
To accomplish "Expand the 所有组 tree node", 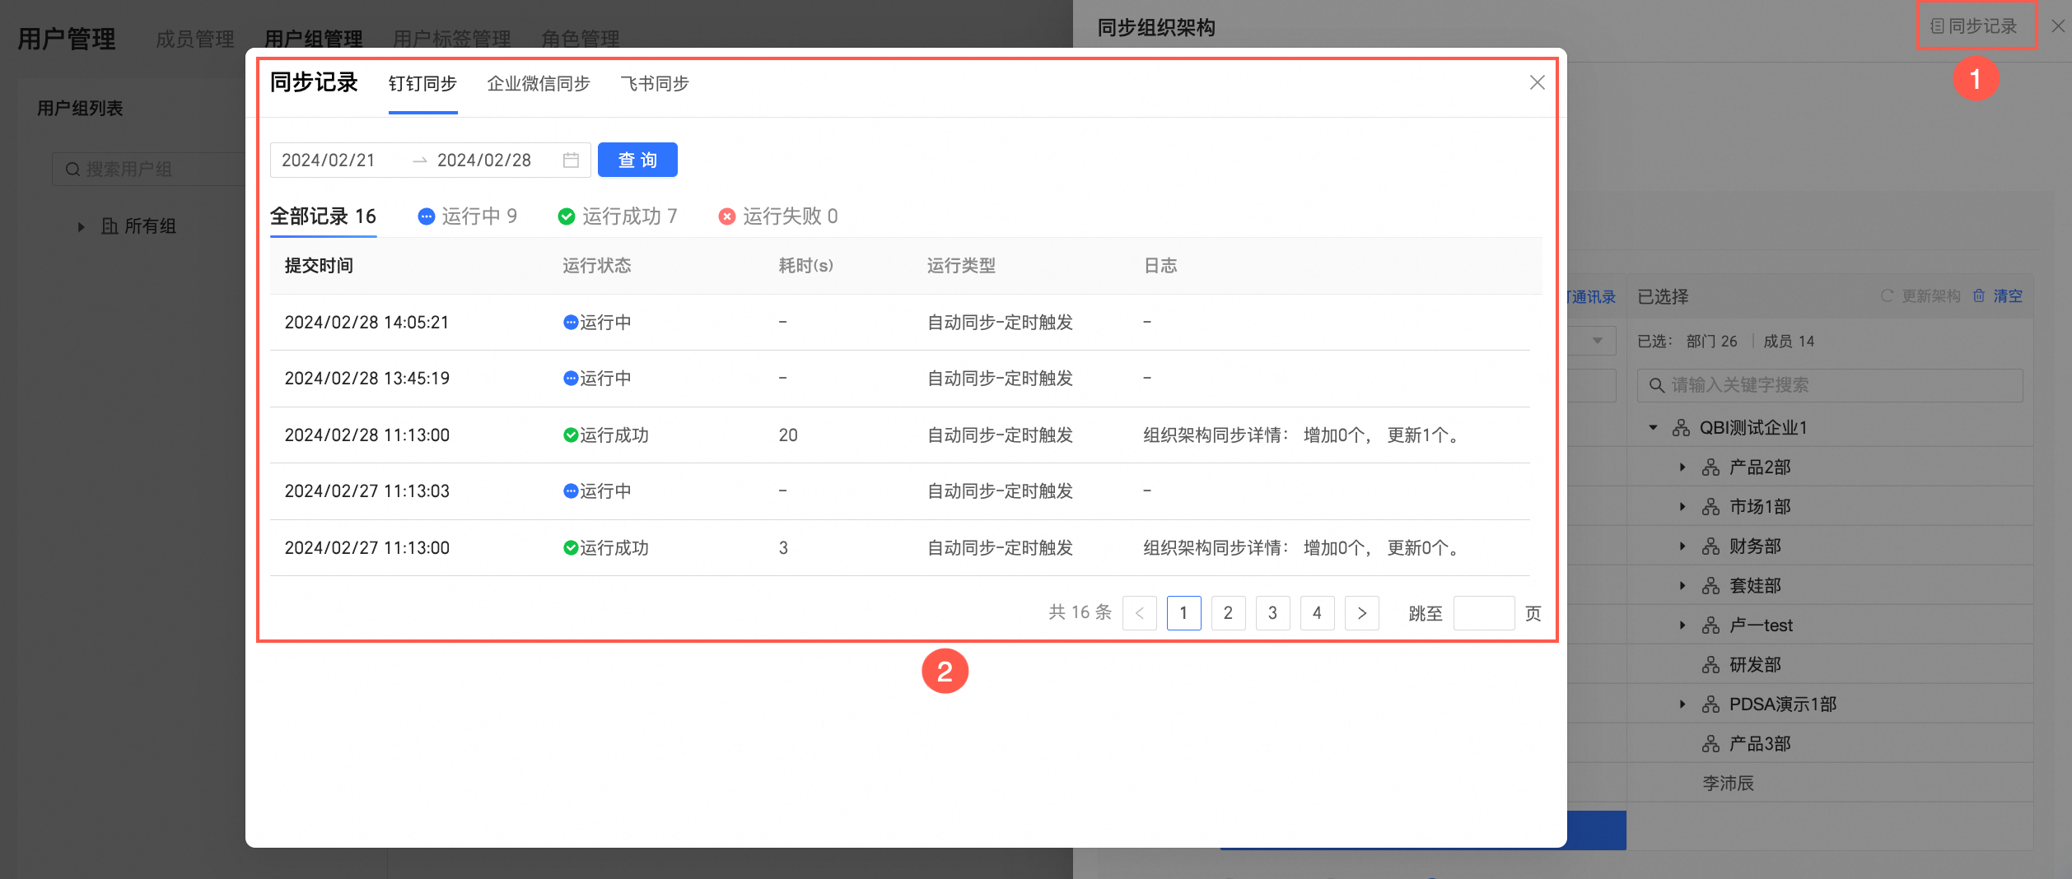I will (x=81, y=226).
